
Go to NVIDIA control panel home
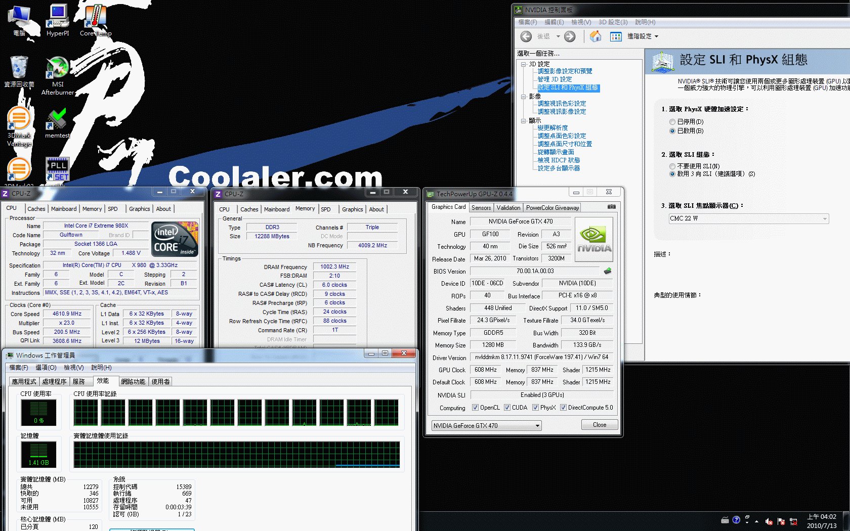click(x=596, y=36)
